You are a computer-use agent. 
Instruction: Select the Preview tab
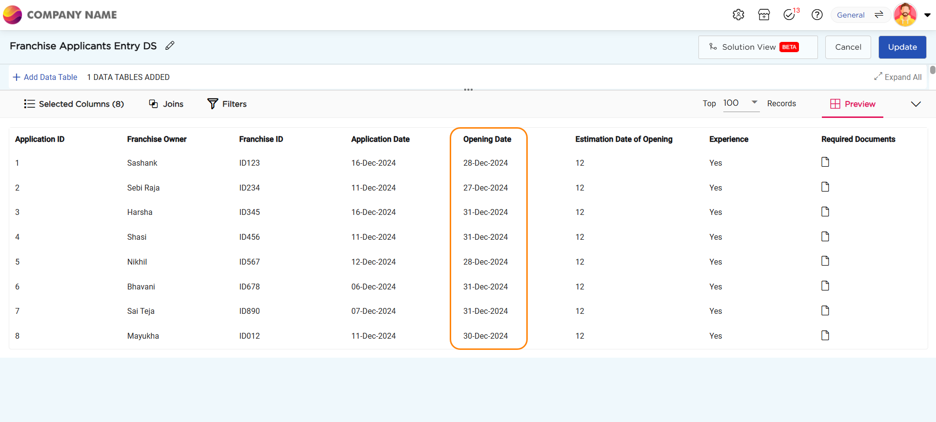pyautogui.click(x=853, y=104)
